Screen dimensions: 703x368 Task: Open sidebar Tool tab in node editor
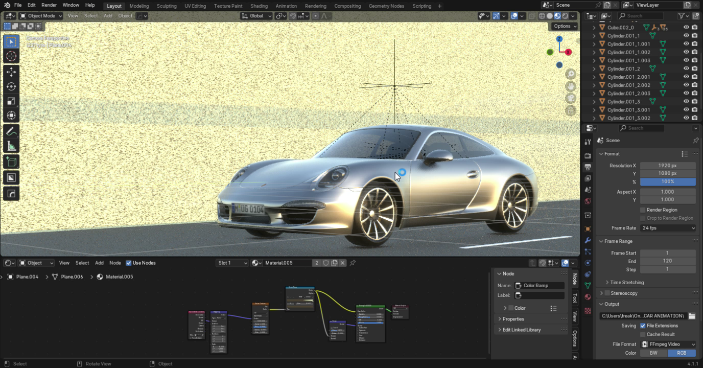(575, 297)
